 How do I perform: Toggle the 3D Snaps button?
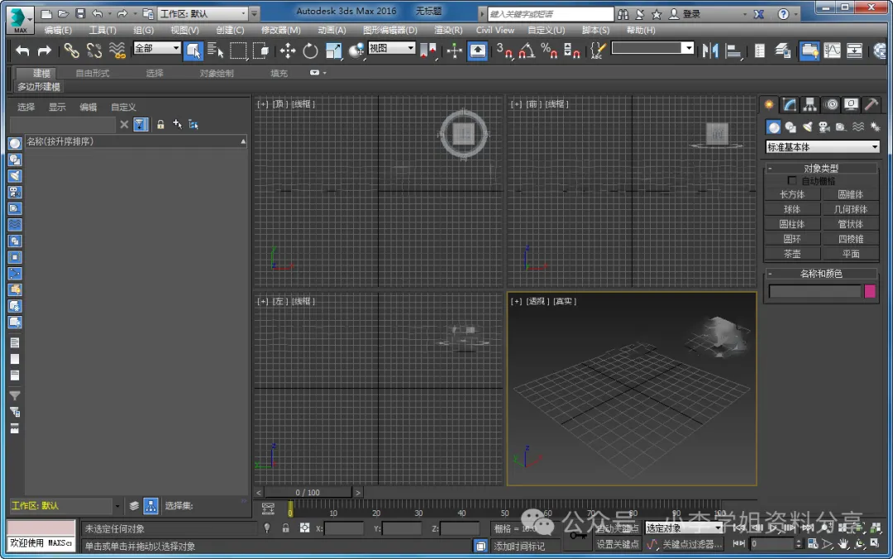pyautogui.click(x=504, y=51)
